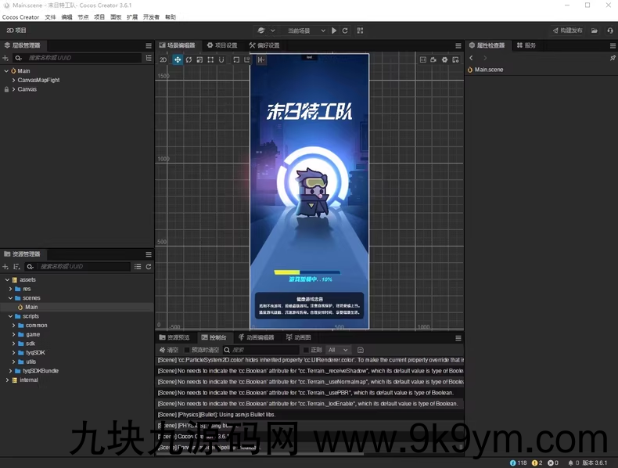Enable the clear-on-preview checkbox in console
This screenshot has width=618, height=468.
tap(187, 350)
